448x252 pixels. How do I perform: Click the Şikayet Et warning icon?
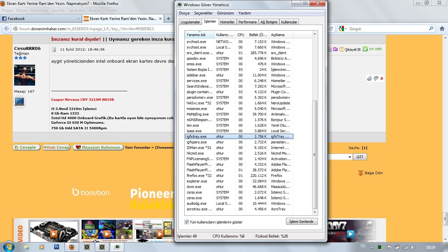tap(342, 50)
